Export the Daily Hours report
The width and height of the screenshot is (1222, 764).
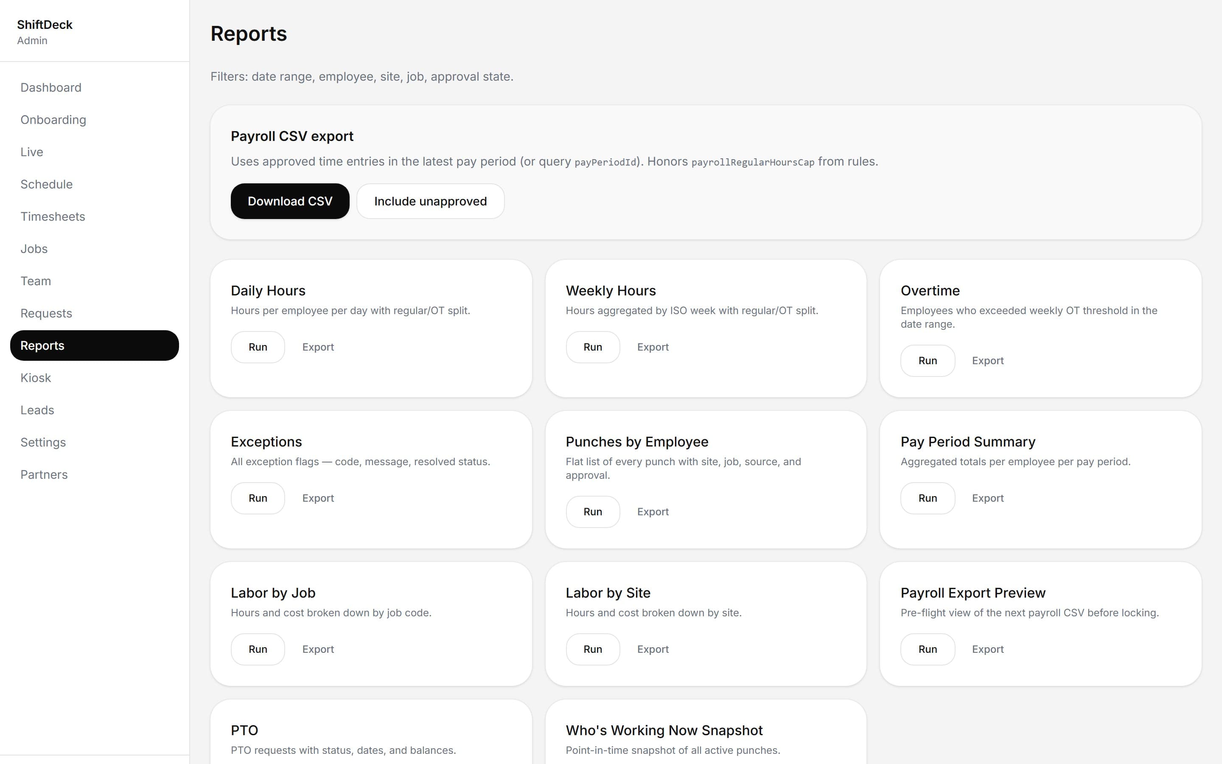tap(318, 347)
